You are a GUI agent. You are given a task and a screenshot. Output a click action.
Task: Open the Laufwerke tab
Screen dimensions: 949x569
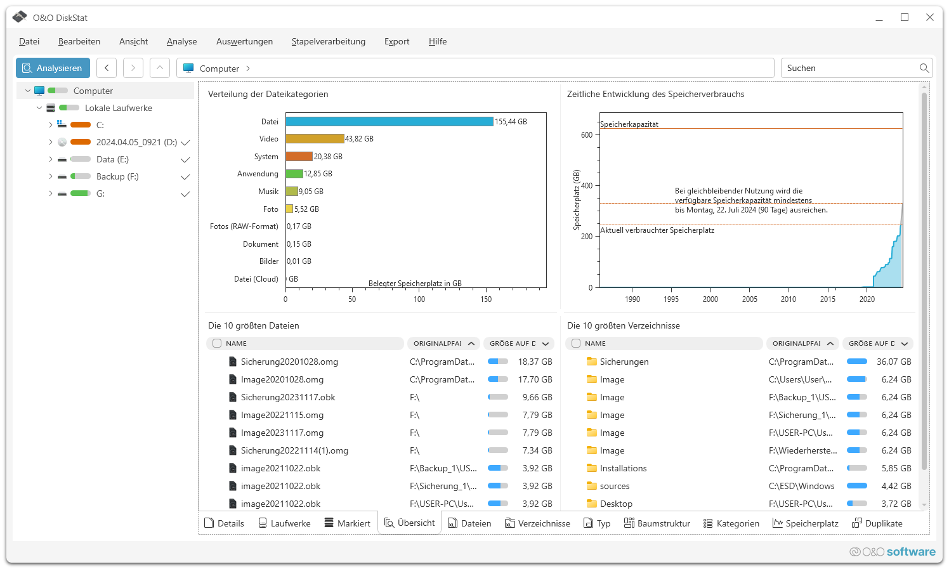click(284, 523)
